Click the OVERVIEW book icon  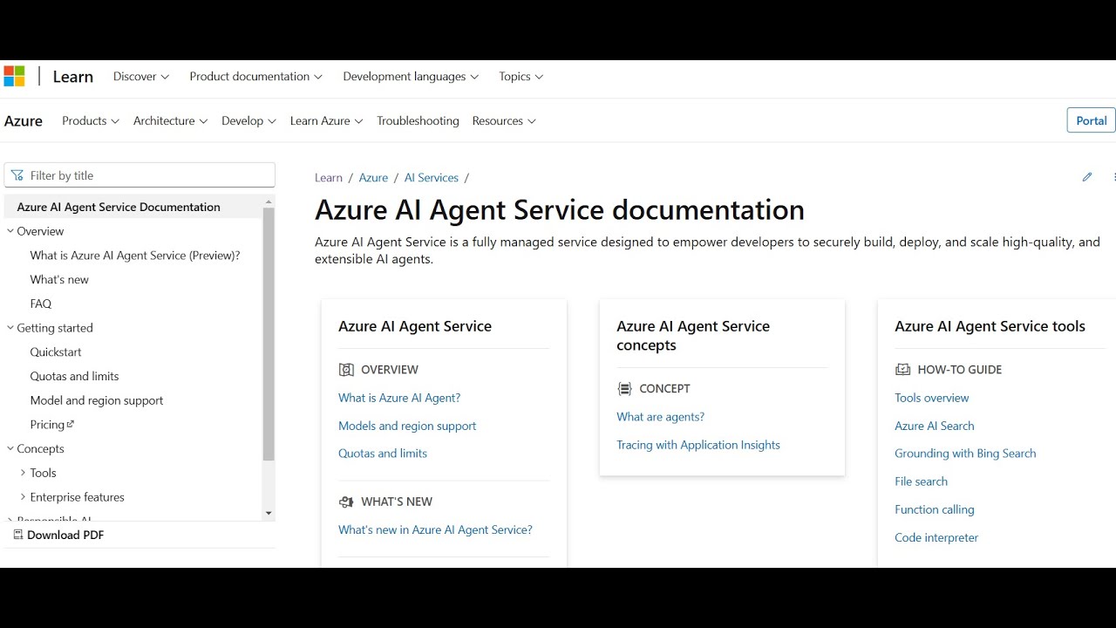click(346, 370)
